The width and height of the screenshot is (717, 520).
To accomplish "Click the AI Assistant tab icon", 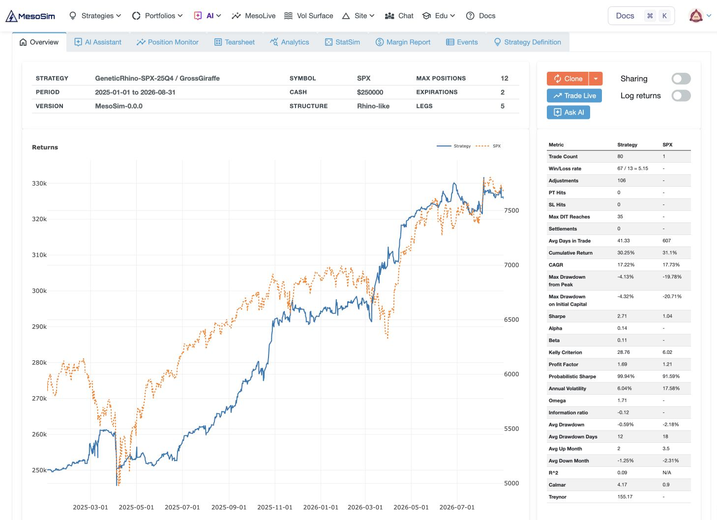I will (x=78, y=42).
